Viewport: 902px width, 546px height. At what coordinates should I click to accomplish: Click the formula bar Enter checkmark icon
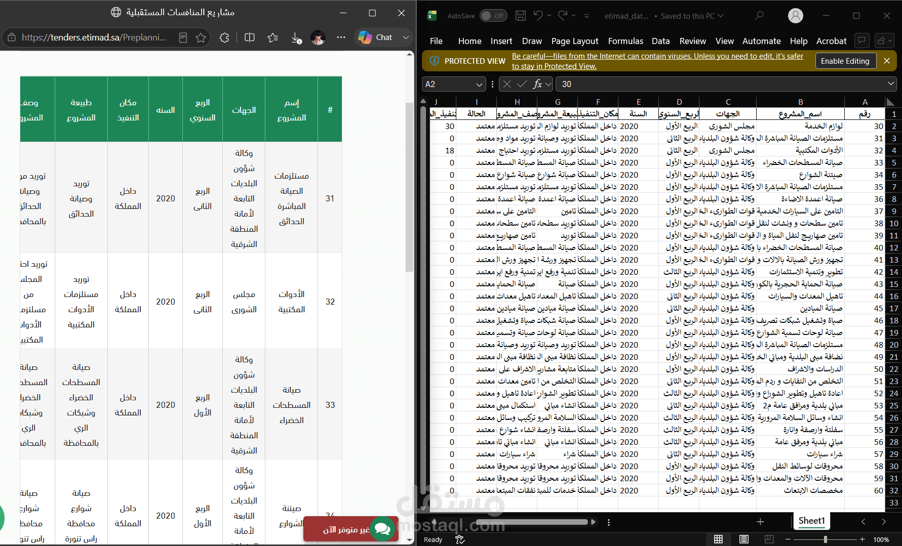point(522,84)
